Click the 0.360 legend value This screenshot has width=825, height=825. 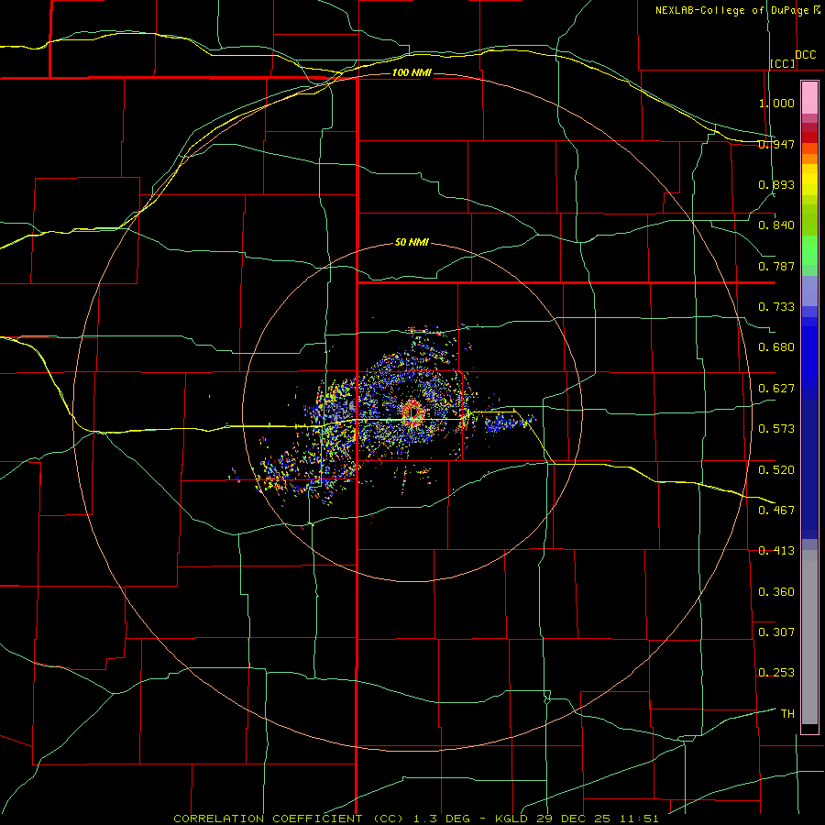pyautogui.click(x=776, y=592)
